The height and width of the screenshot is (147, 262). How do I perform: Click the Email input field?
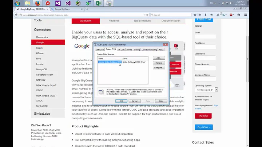click(x=205, y=36)
